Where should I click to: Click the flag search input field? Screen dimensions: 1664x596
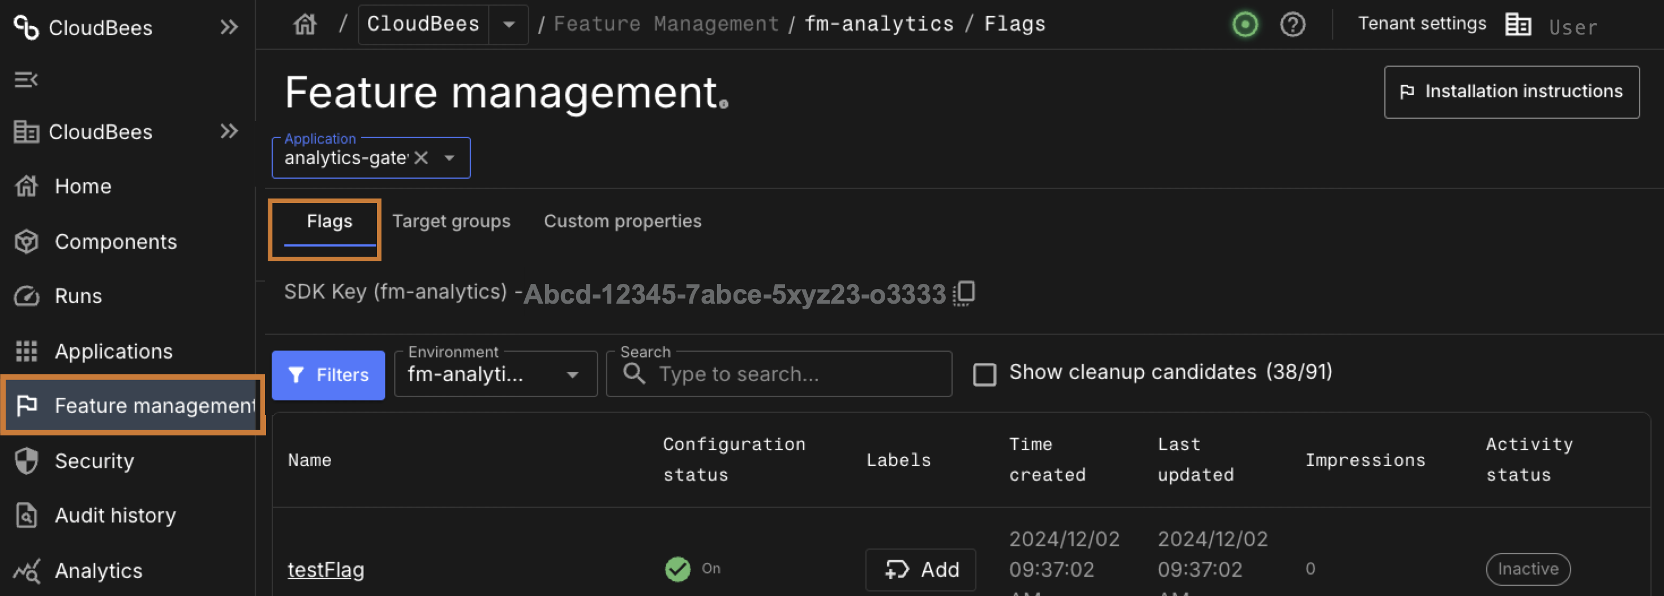click(x=795, y=374)
